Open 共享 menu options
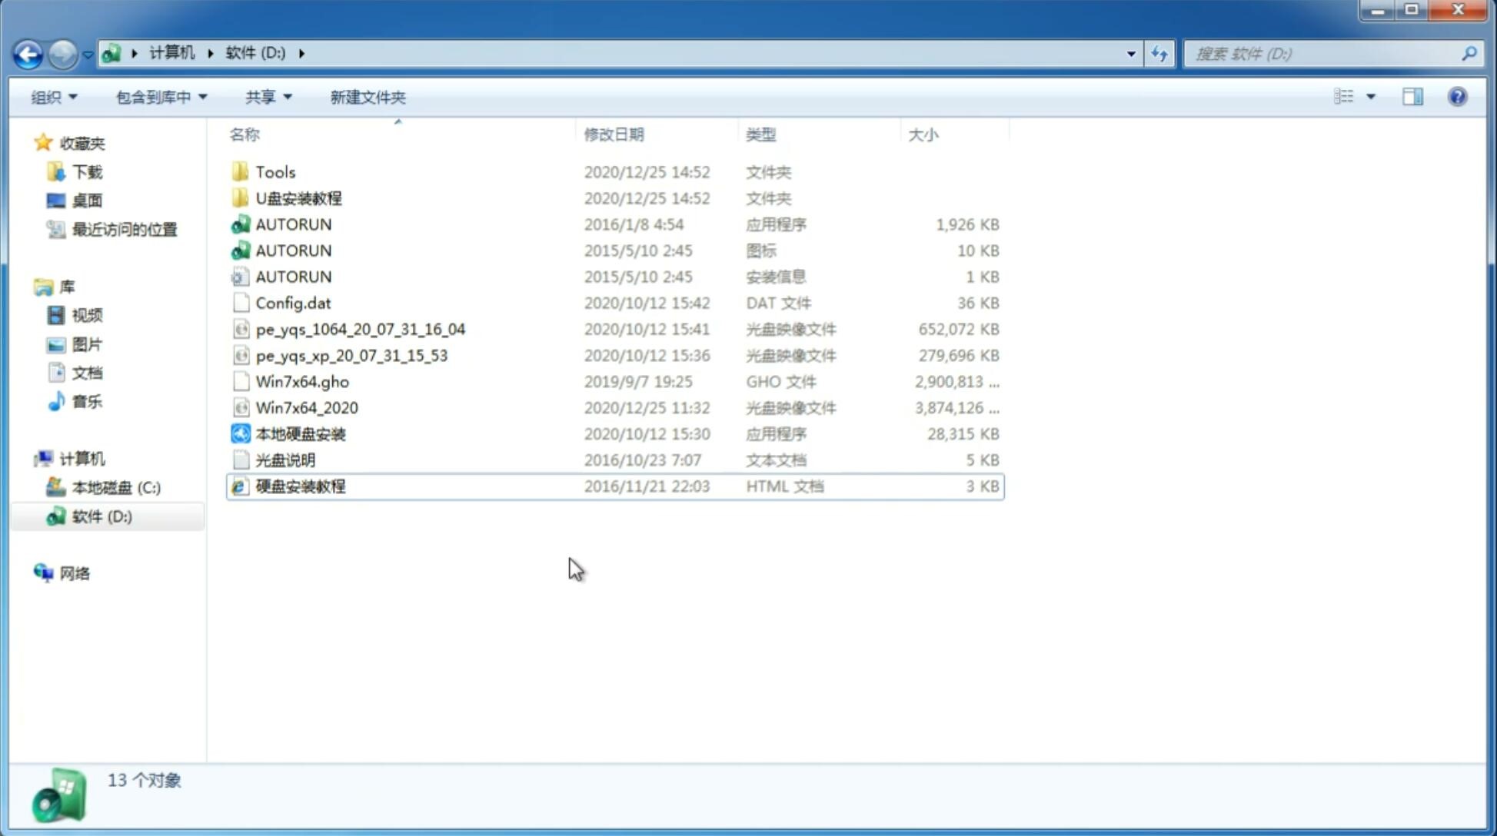Image resolution: width=1497 pixels, height=836 pixels. 268,95
